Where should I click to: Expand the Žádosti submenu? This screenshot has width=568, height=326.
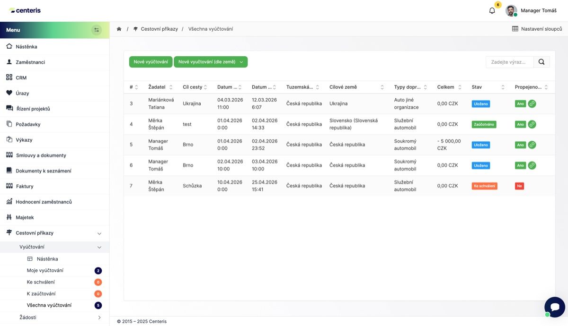[x=99, y=317]
